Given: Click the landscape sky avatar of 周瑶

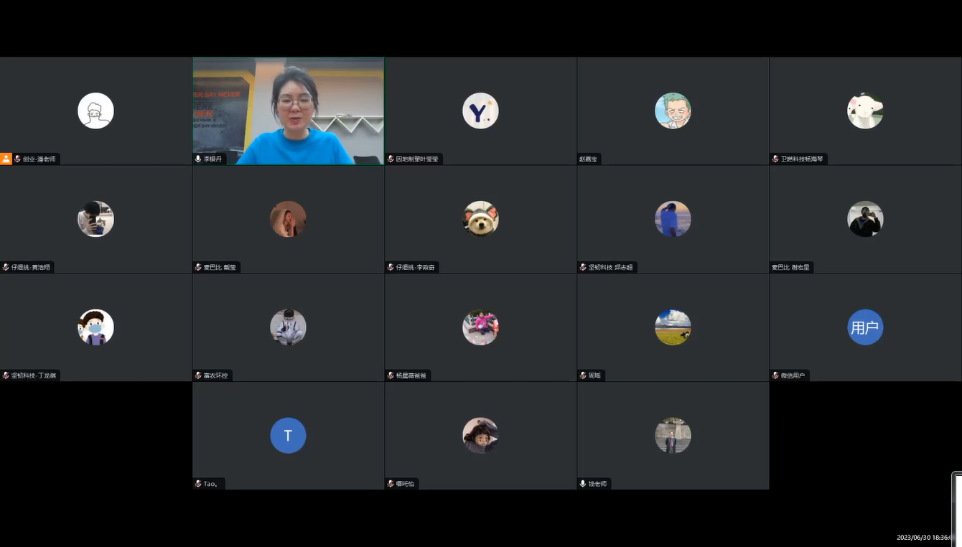Looking at the screenshot, I should point(673,327).
